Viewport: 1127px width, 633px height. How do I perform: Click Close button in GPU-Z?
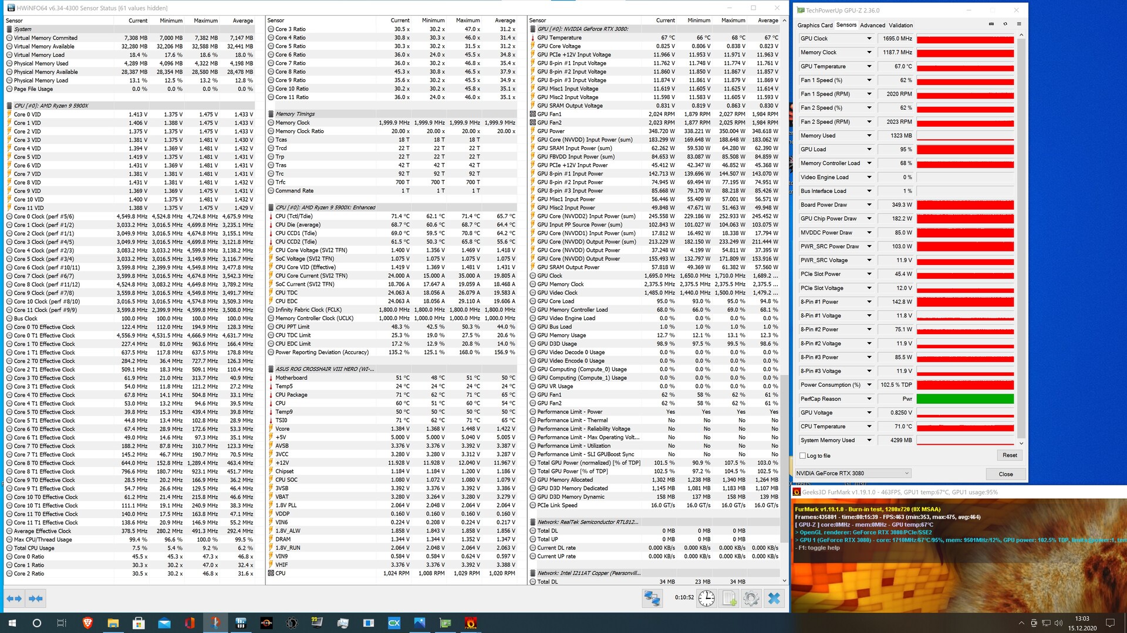[x=1005, y=474]
